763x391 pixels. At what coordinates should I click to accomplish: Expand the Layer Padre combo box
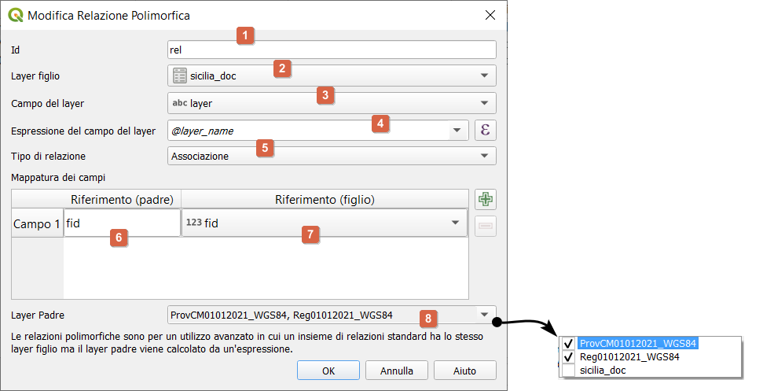tap(484, 315)
